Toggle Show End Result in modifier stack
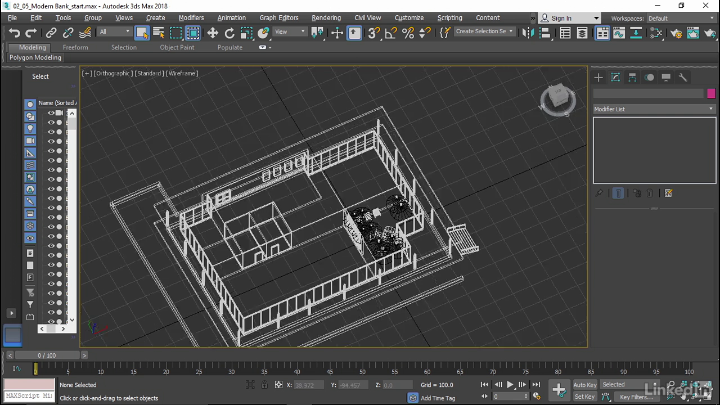 coord(618,193)
